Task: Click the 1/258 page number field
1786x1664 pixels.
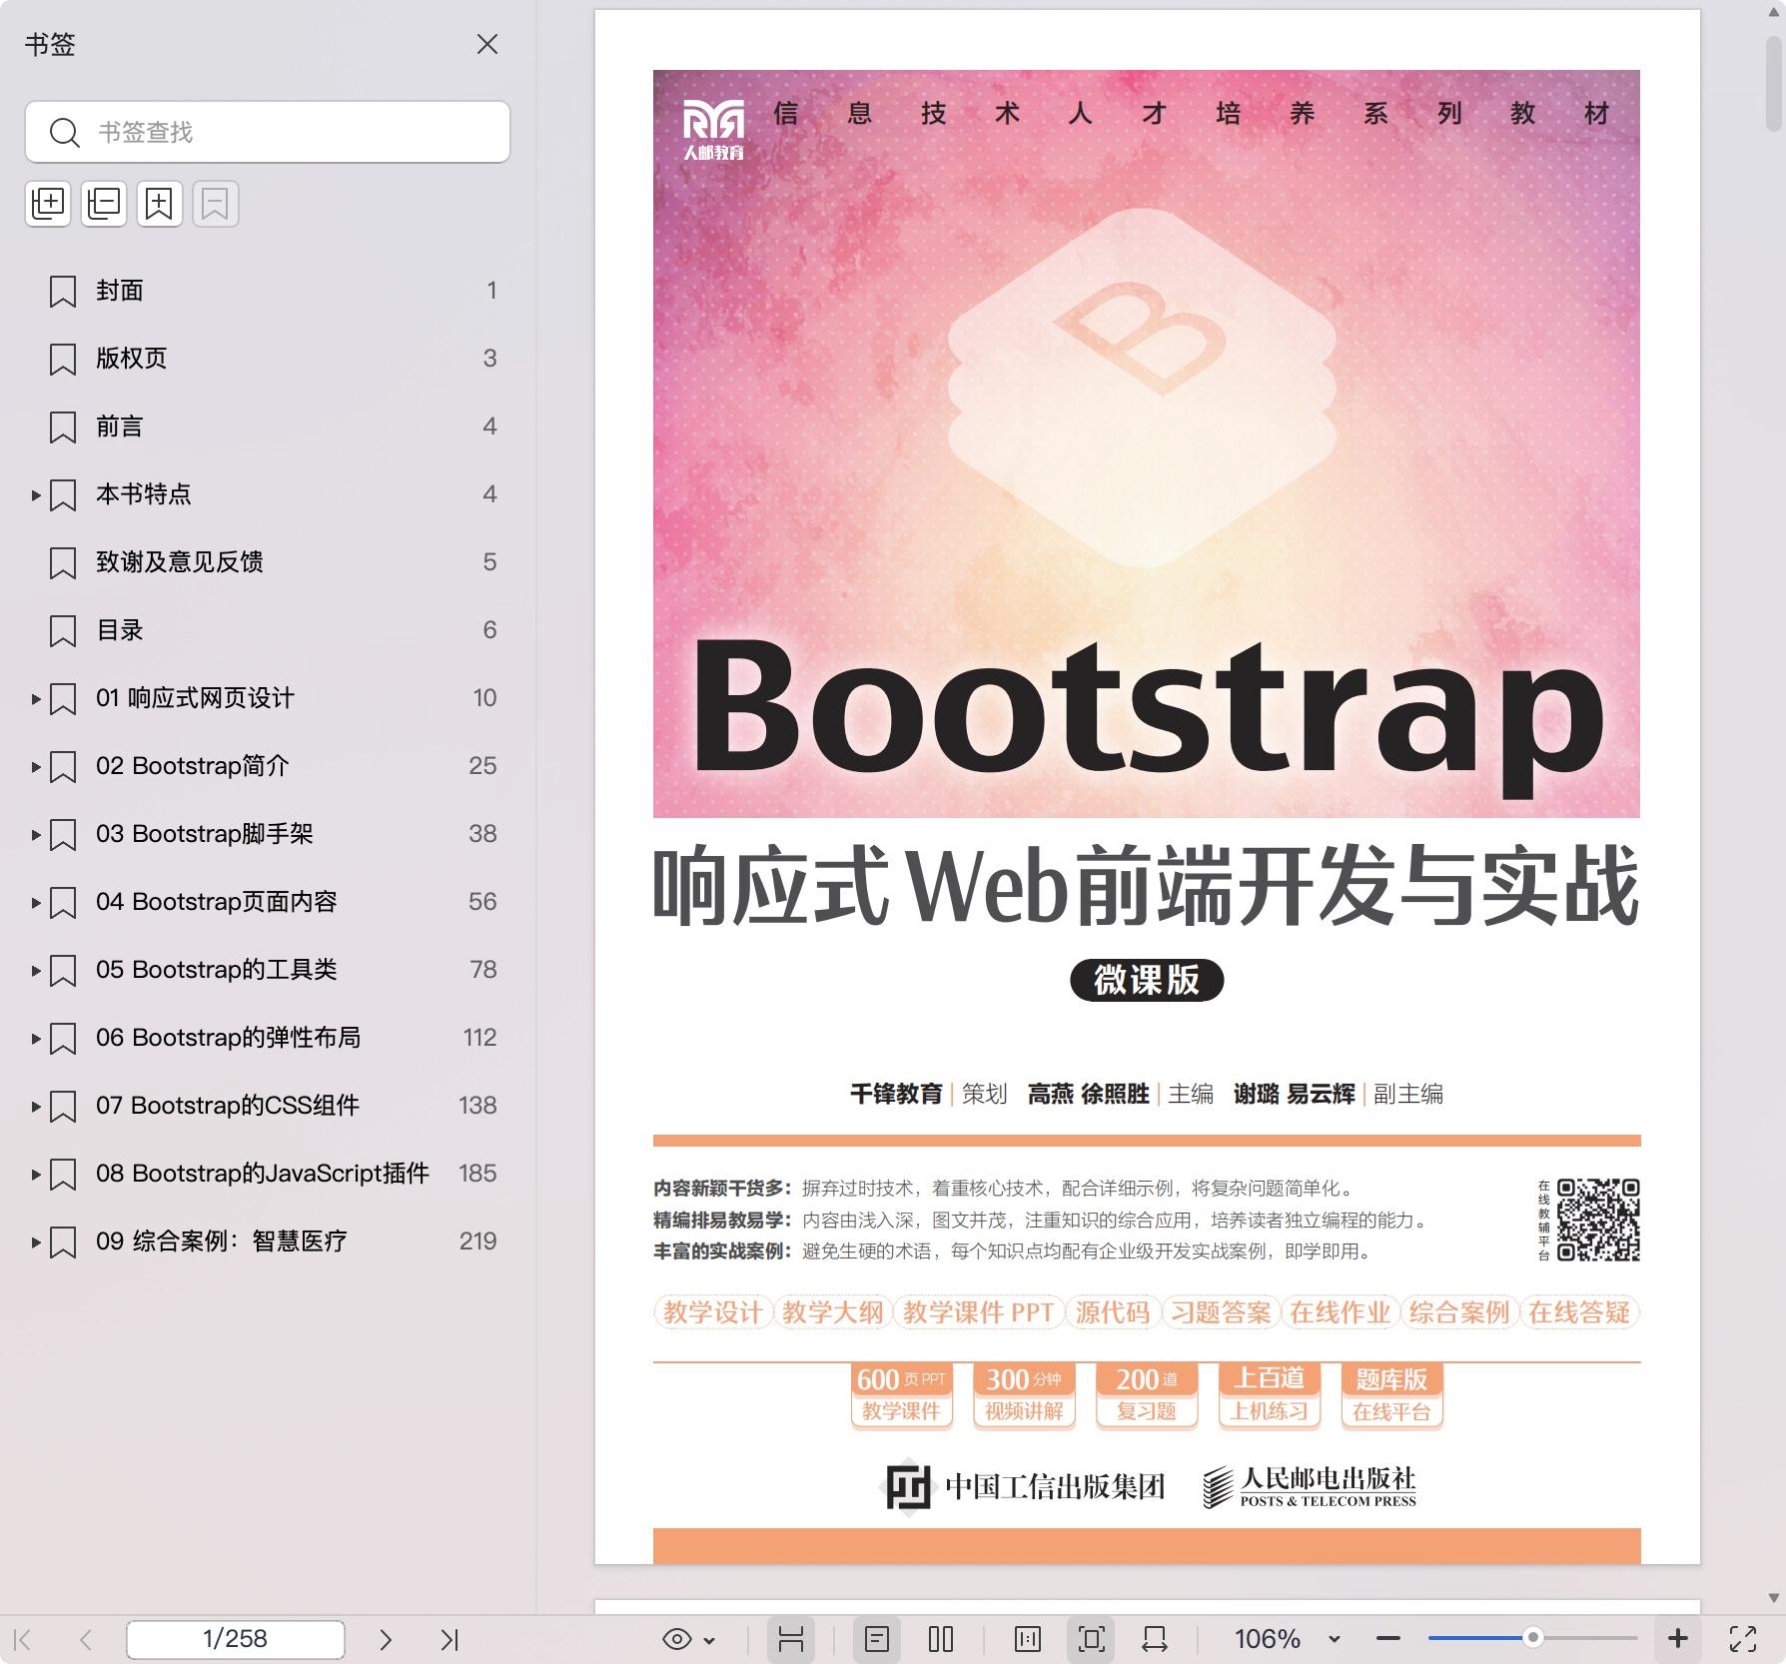Action: pos(236,1639)
